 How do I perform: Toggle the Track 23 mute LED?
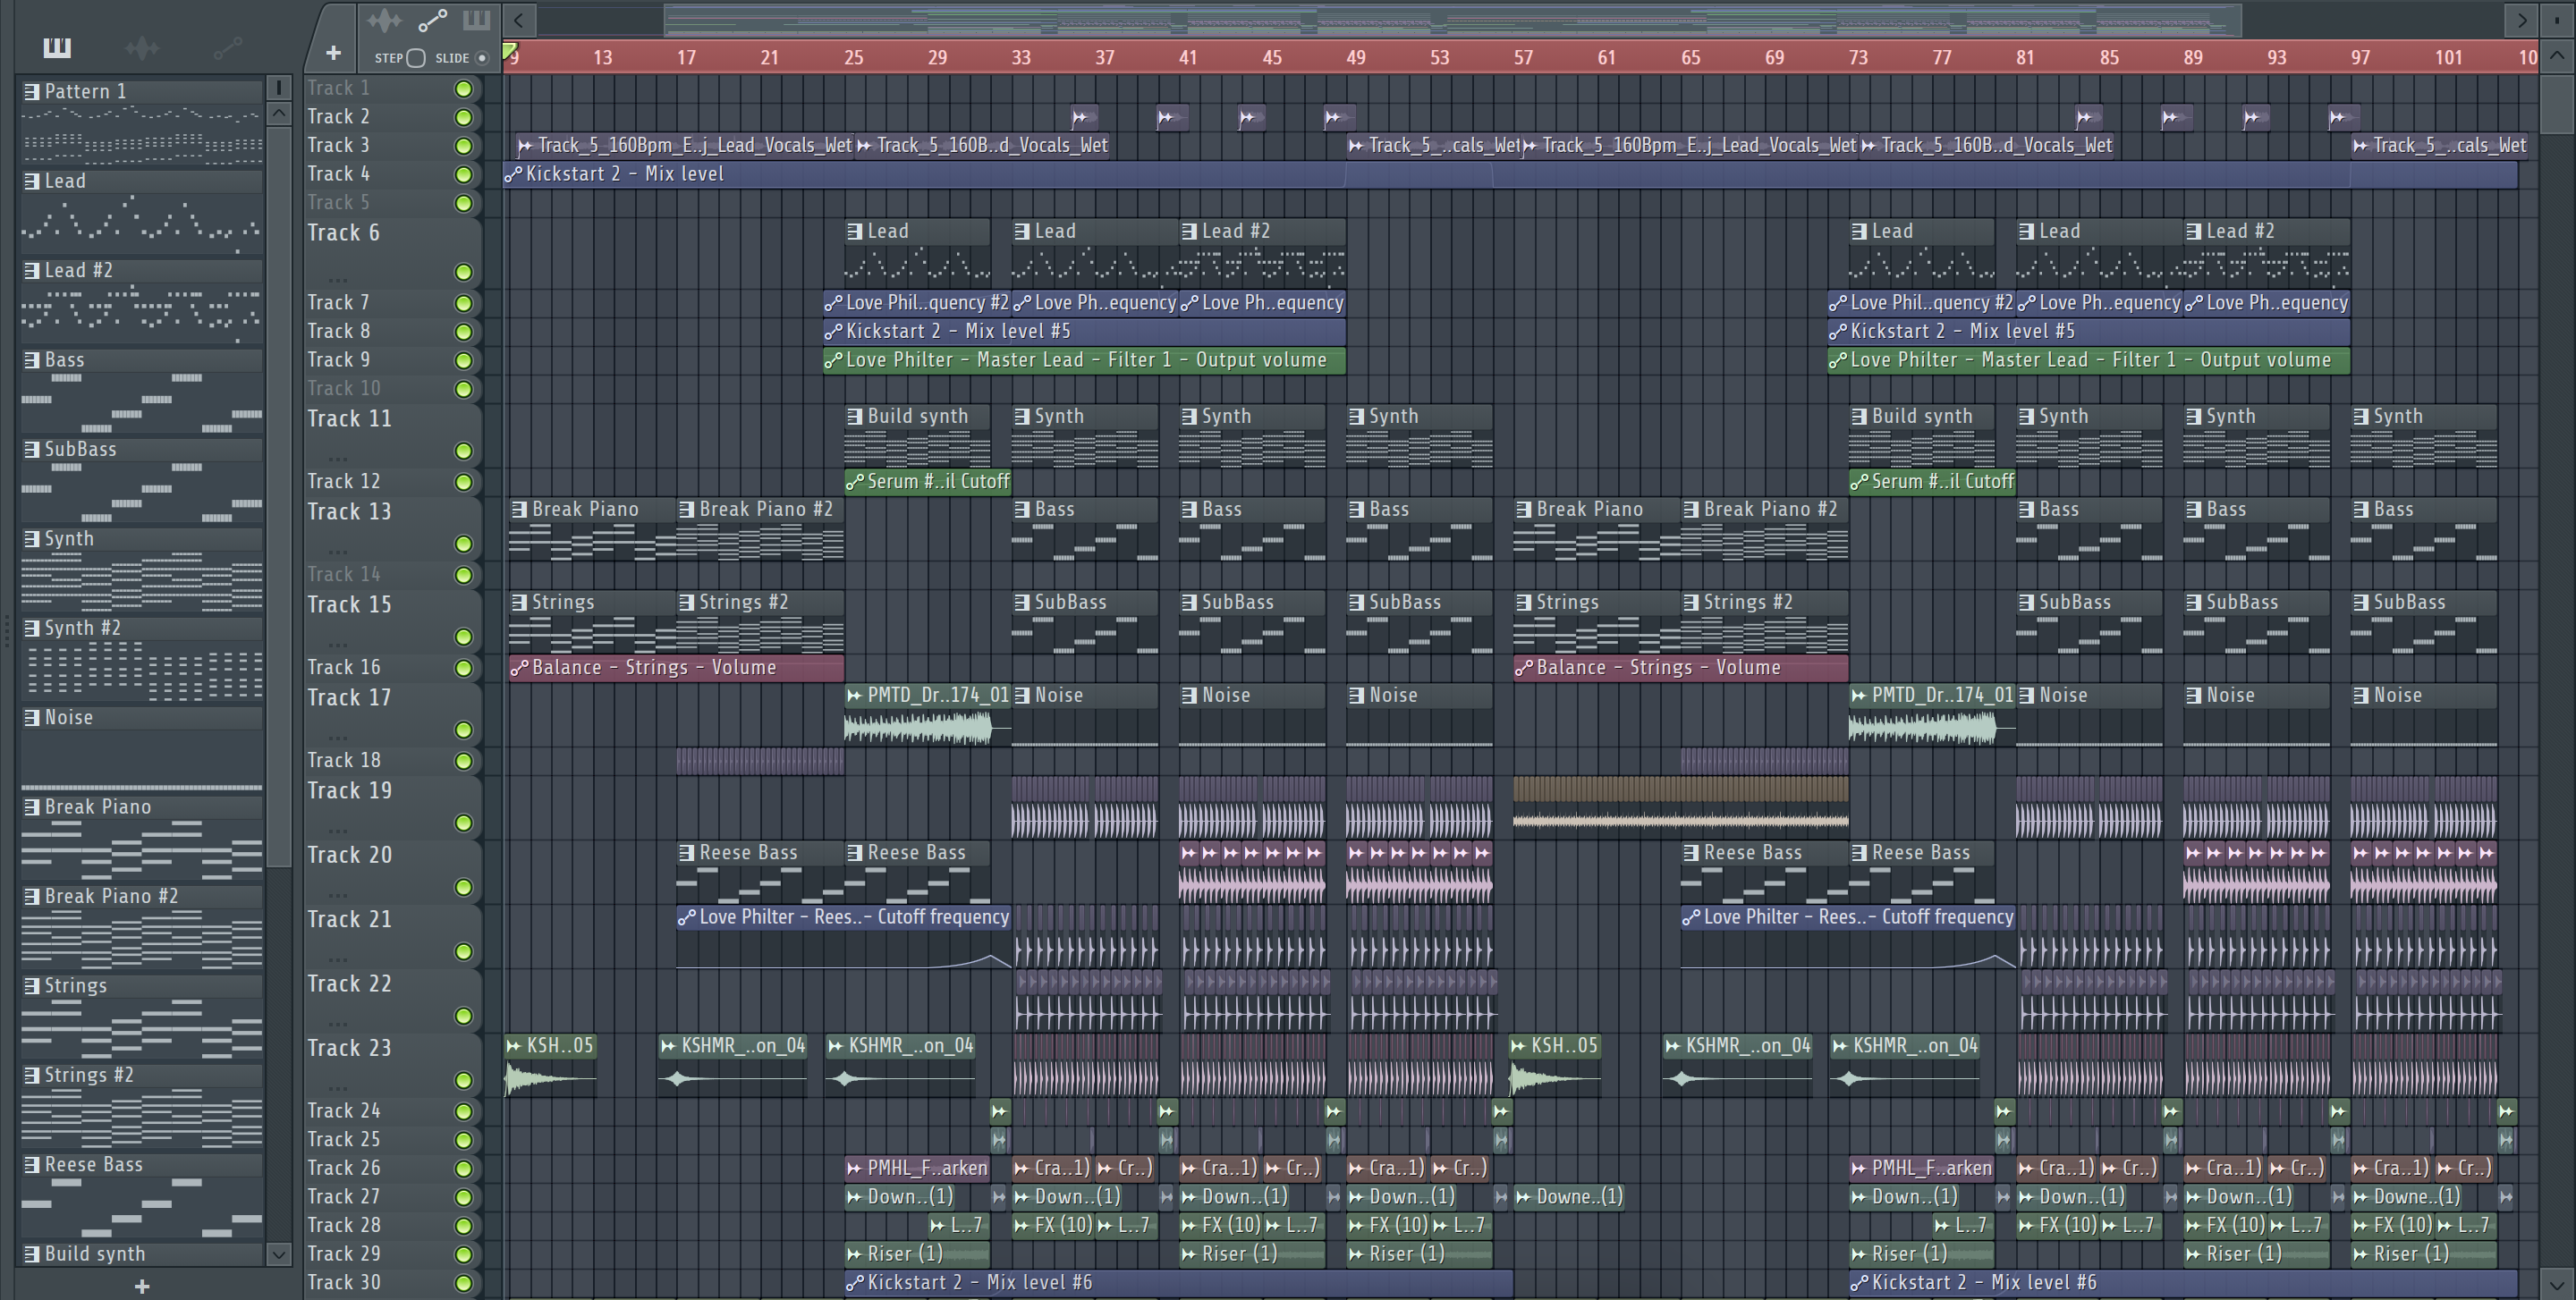point(464,1080)
